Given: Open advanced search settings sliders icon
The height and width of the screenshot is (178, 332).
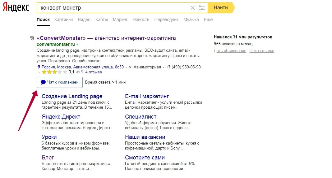Looking at the screenshot, I should click(202, 8).
